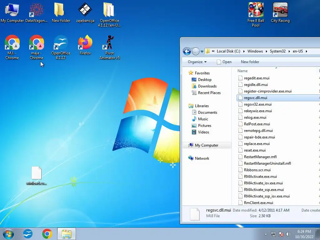Select OpenOffice 4.1.12 (en-U... folder icon
The image size is (320, 240).
pyautogui.click(x=109, y=15)
